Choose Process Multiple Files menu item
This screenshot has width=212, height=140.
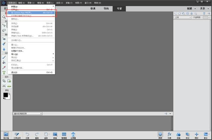click(x=31, y=51)
